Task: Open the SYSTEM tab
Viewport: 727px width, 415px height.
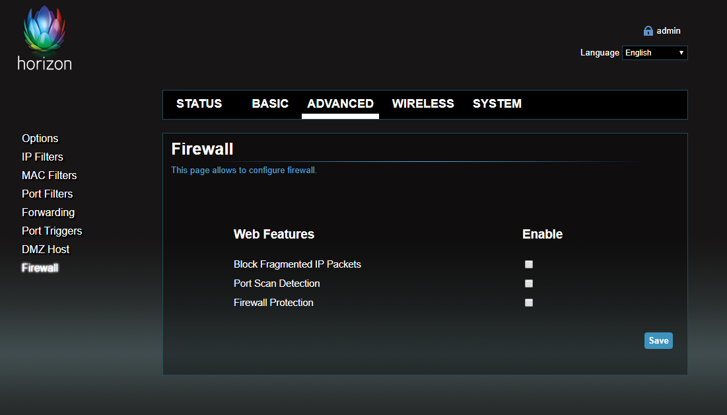Action: click(497, 104)
